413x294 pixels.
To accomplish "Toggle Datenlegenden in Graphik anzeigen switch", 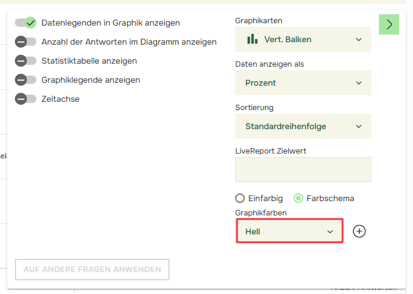I will pos(26,23).
